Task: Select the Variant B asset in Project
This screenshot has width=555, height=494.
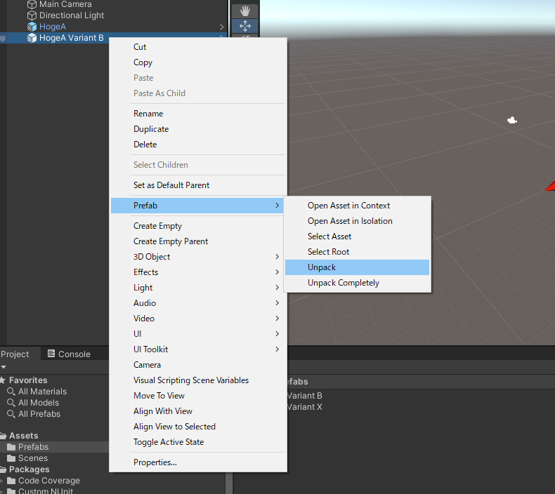Action: (305, 396)
